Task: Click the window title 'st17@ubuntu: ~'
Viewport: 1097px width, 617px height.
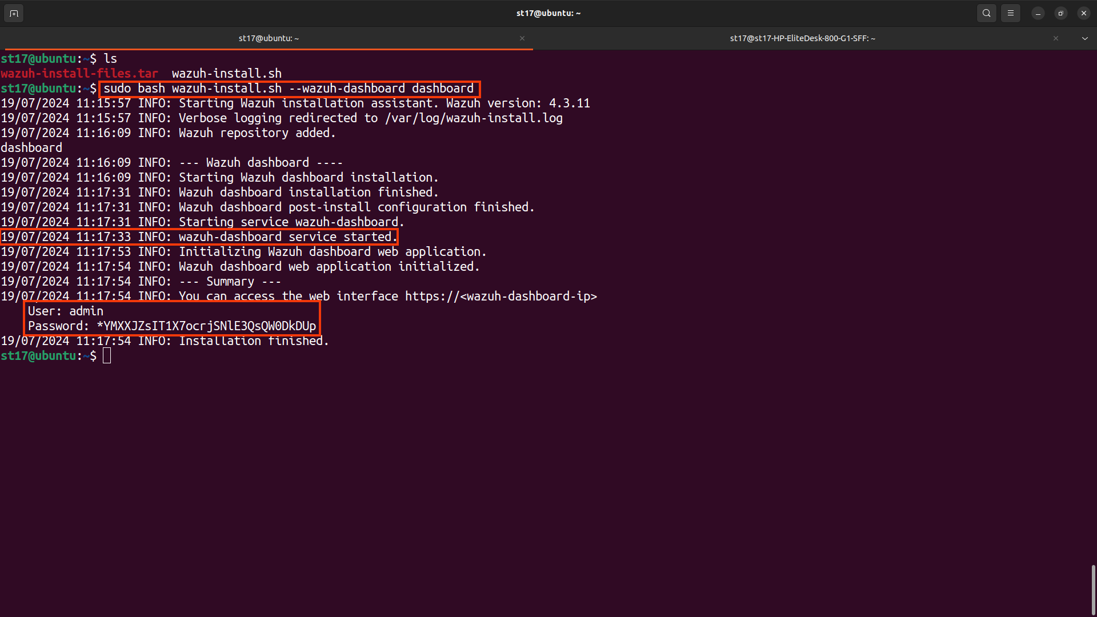Action: coord(548,13)
